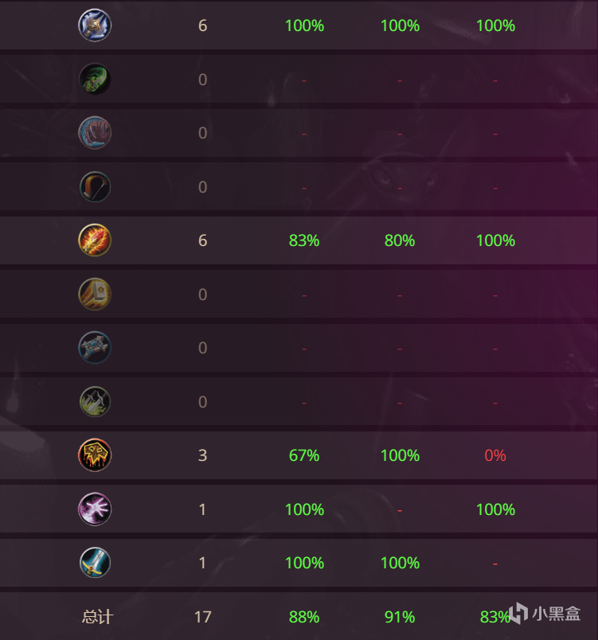Select the 67% value in skull row

click(304, 455)
